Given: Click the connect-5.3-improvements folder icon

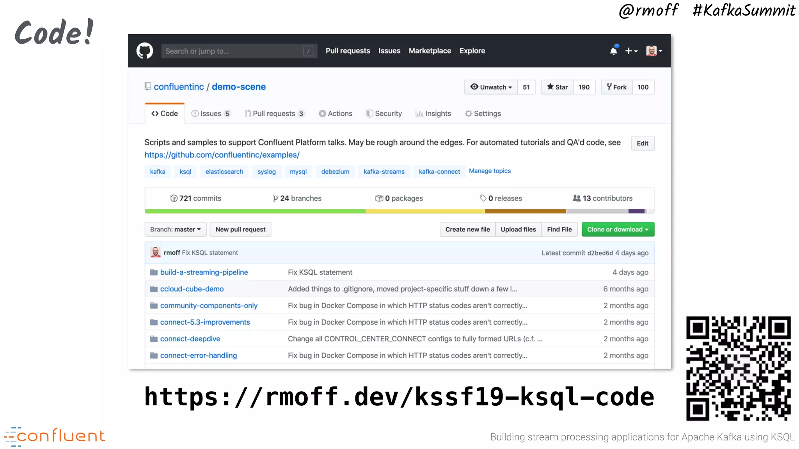Looking at the screenshot, I should [154, 322].
